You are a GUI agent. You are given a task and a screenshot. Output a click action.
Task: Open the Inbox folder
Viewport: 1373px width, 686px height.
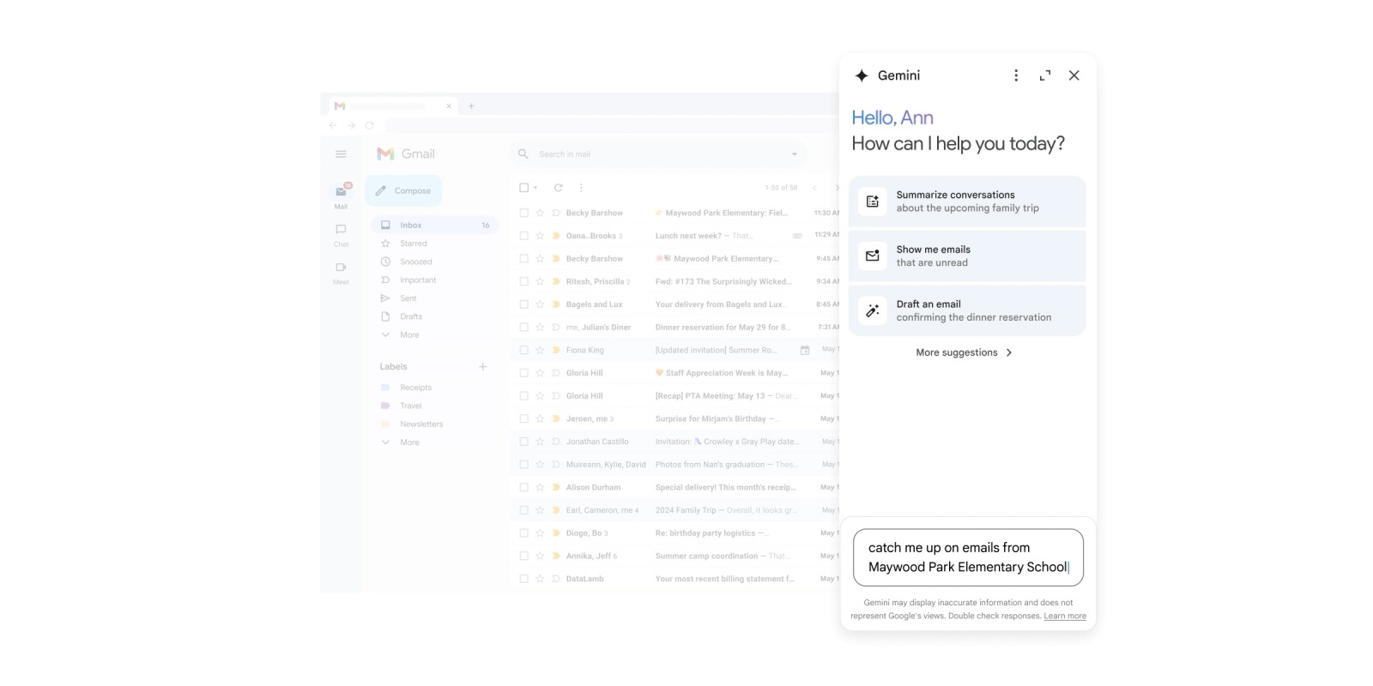411,226
